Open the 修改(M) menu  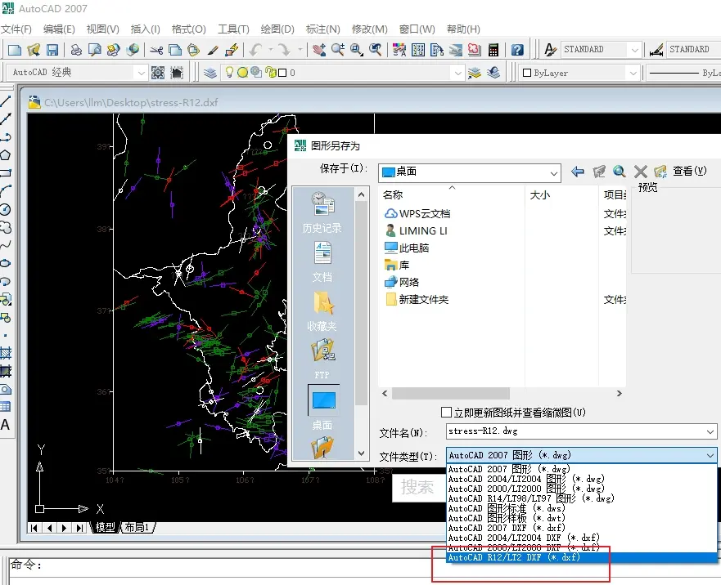[x=370, y=29]
